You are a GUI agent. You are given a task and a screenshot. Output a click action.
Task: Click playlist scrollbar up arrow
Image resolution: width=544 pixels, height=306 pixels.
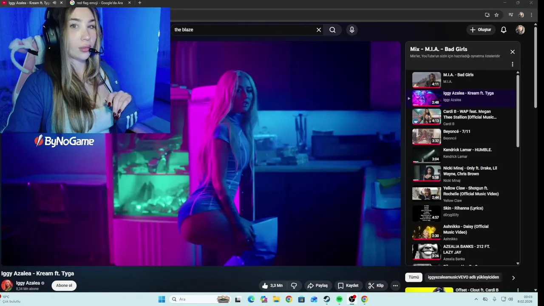(518, 73)
